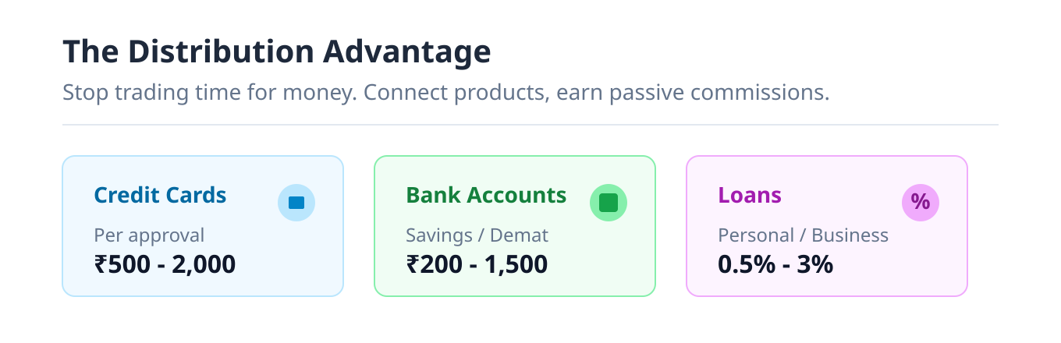The image size is (1061, 343).
Task: Click the word 'Business' under Loans
Action: click(850, 235)
